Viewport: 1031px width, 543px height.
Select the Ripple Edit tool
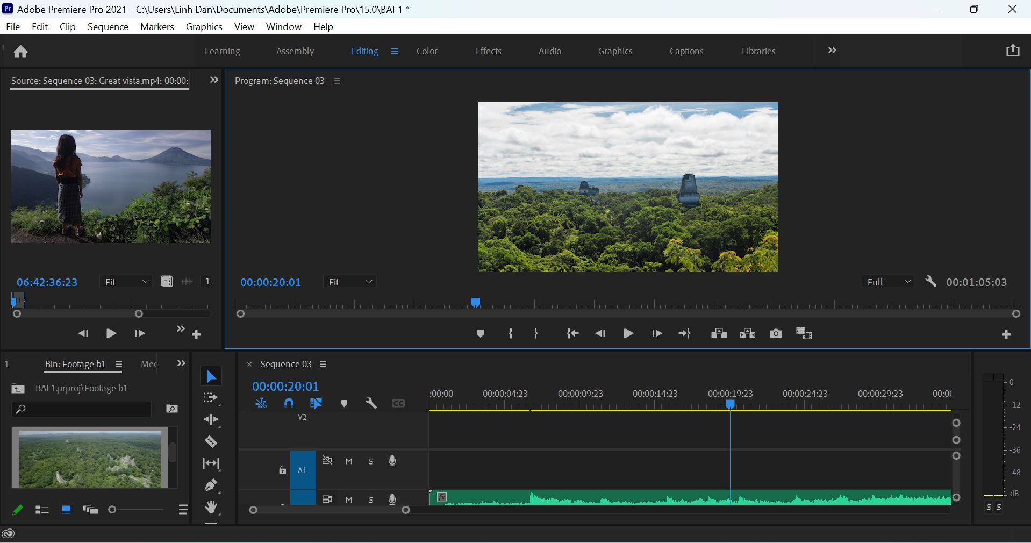[x=211, y=420]
